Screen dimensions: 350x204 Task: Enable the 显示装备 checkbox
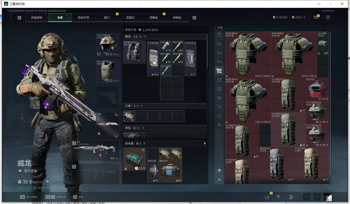pos(20,171)
